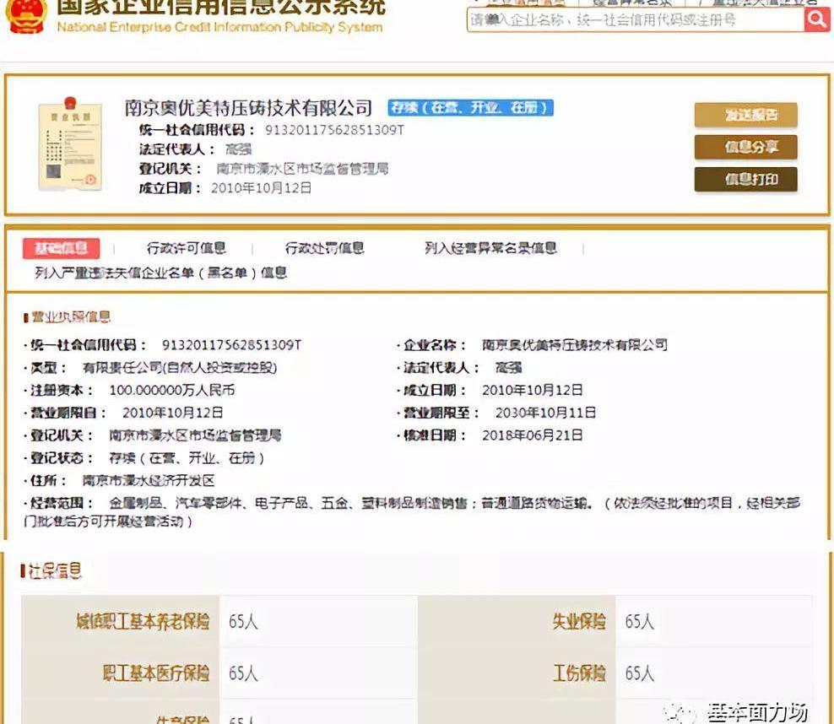Open the business license thumbnail image
The height and width of the screenshot is (724, 834).
coord(70,143)
